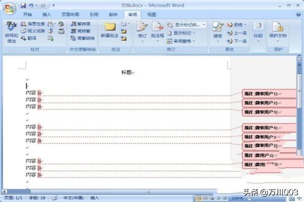Open 同义词库 thesaurus
Image resolution: width=304 pixels, height=202 pixels.
click(x=33, y=31)
